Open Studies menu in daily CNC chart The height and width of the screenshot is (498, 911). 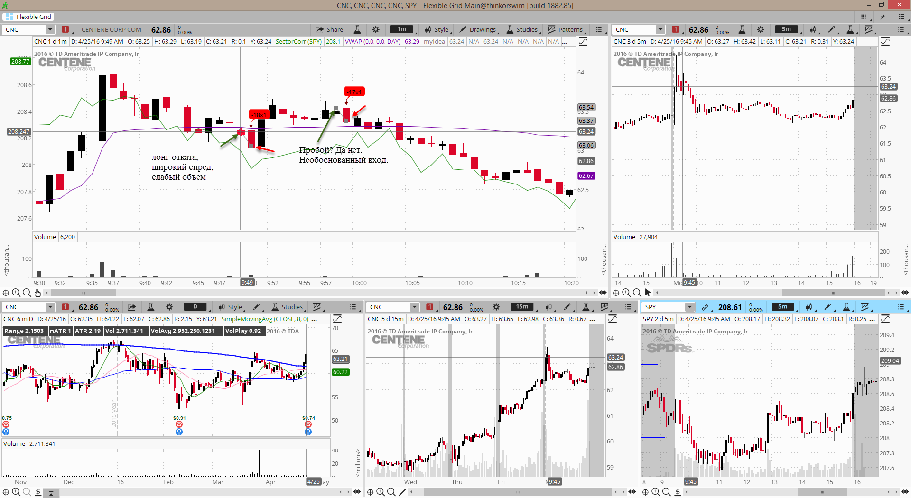point(287,307)
